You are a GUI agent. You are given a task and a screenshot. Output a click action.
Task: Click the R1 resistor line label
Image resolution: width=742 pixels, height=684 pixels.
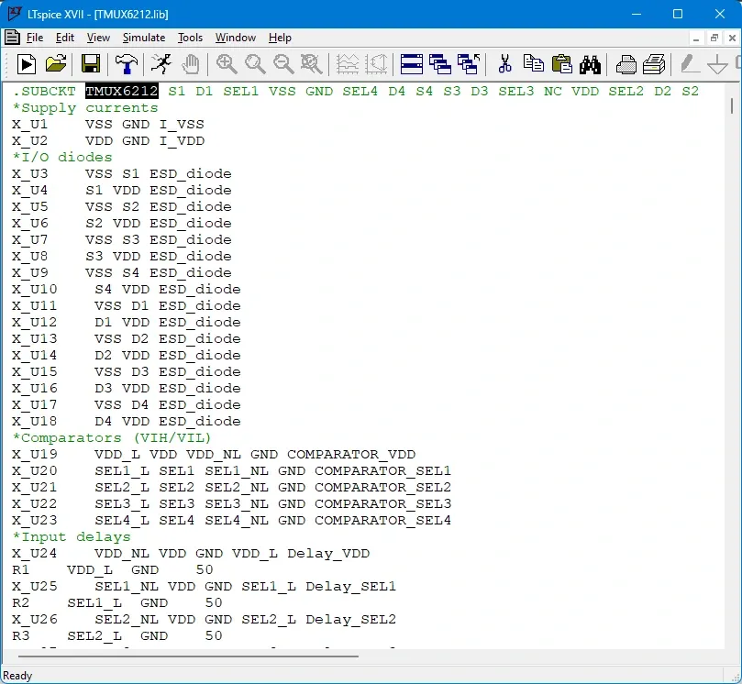[x=21, y=569]
